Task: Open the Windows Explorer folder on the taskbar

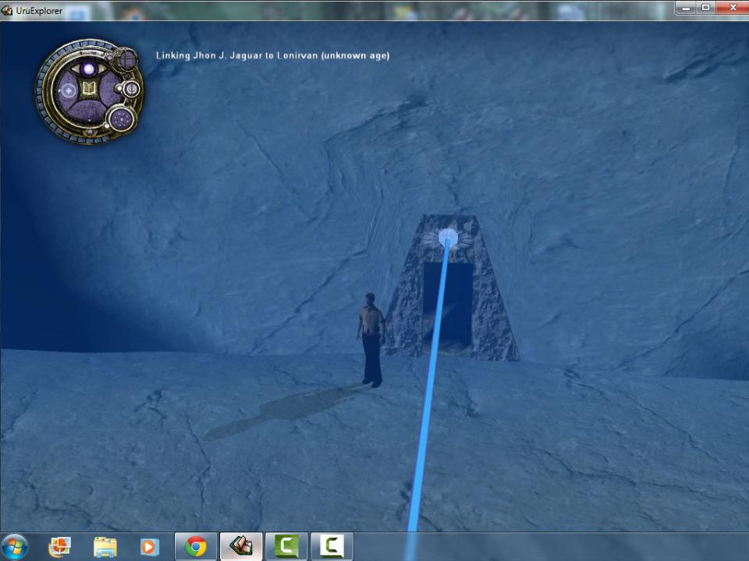Action: (x=105, y=547)
